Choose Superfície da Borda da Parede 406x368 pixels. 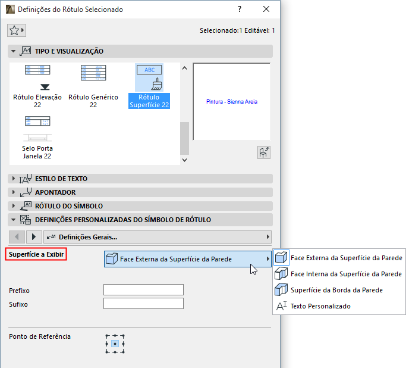[x=339, y=290]
